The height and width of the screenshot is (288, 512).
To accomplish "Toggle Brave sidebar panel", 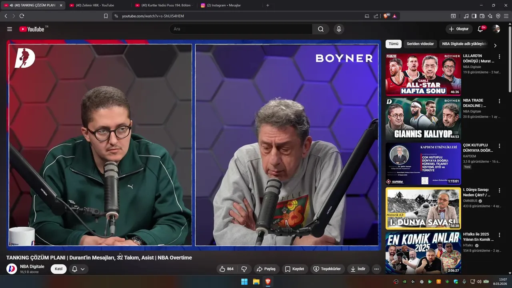I will (474, 16).
